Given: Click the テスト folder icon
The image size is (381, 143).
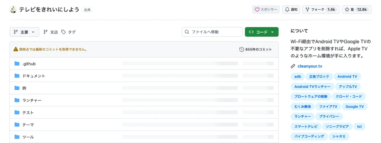Looking at the screenshot, I should click(17, 113).
